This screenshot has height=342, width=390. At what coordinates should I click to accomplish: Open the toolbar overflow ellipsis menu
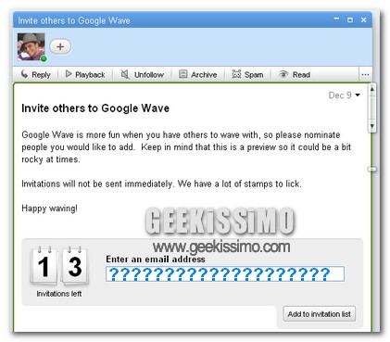[x=365, y=74]
